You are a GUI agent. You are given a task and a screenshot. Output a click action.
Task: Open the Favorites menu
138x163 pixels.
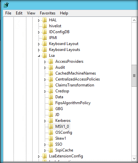pyautogui.click(x=47, y=13)
